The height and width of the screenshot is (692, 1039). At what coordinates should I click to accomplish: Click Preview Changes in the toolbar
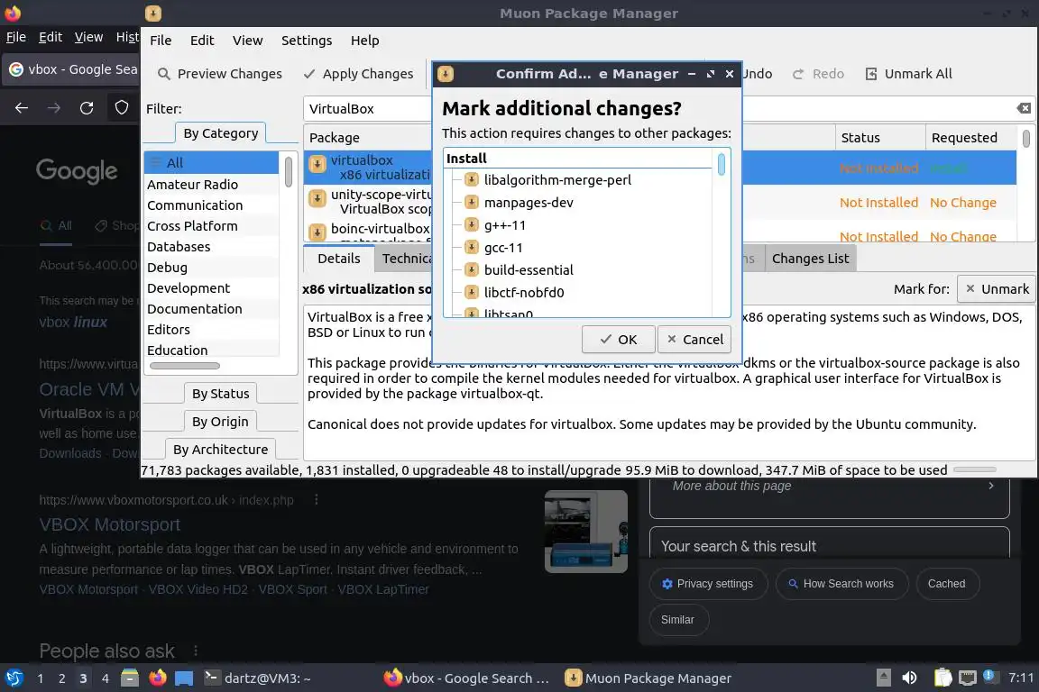[x=220, y=74]
